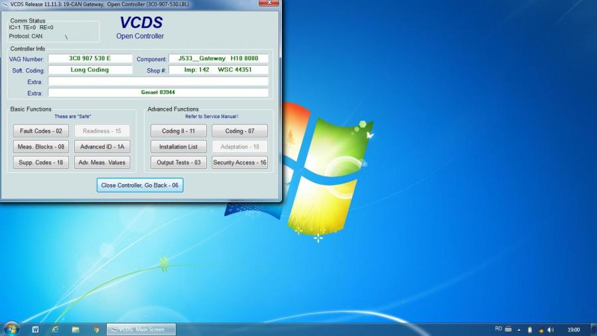Open the Installation List
The width and height of the screenshot is (597, 336).
178,146
